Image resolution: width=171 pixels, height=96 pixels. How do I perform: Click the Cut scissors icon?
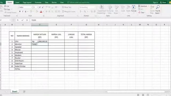click(x=5, y=6)
